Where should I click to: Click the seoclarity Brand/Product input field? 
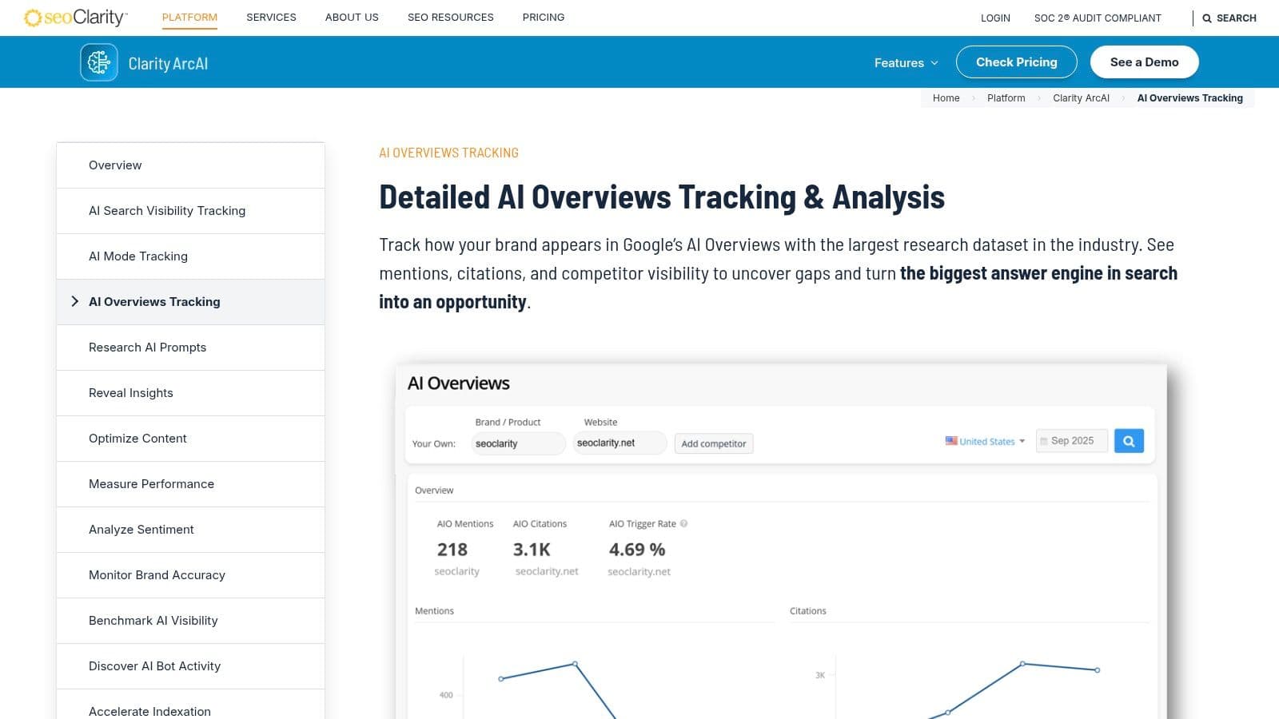[517, 443]
